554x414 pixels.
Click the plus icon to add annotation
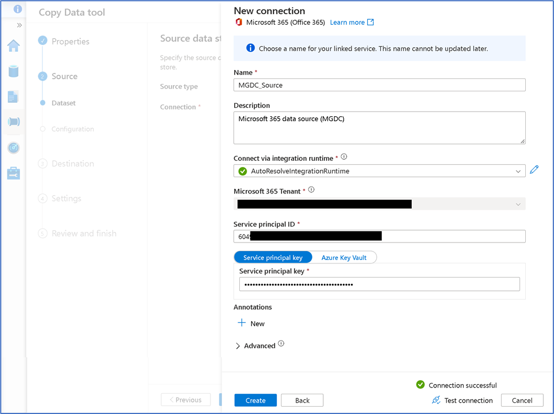coord(241,323)
